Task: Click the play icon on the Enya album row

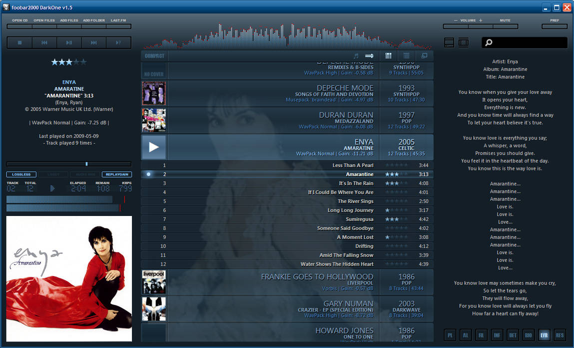Action: [154, 147]
